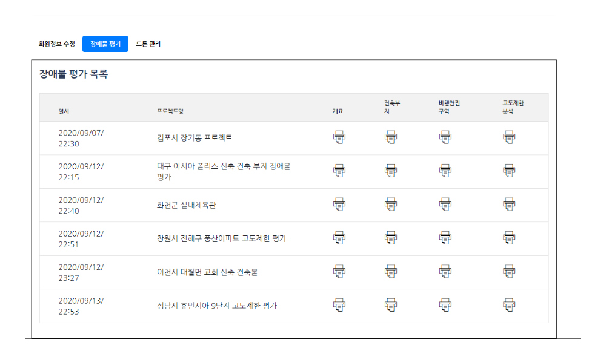Image resolution: width=606 pixels, height=354 pixels.
Task: Click the 일시 column header
Action: pos(64,111)
